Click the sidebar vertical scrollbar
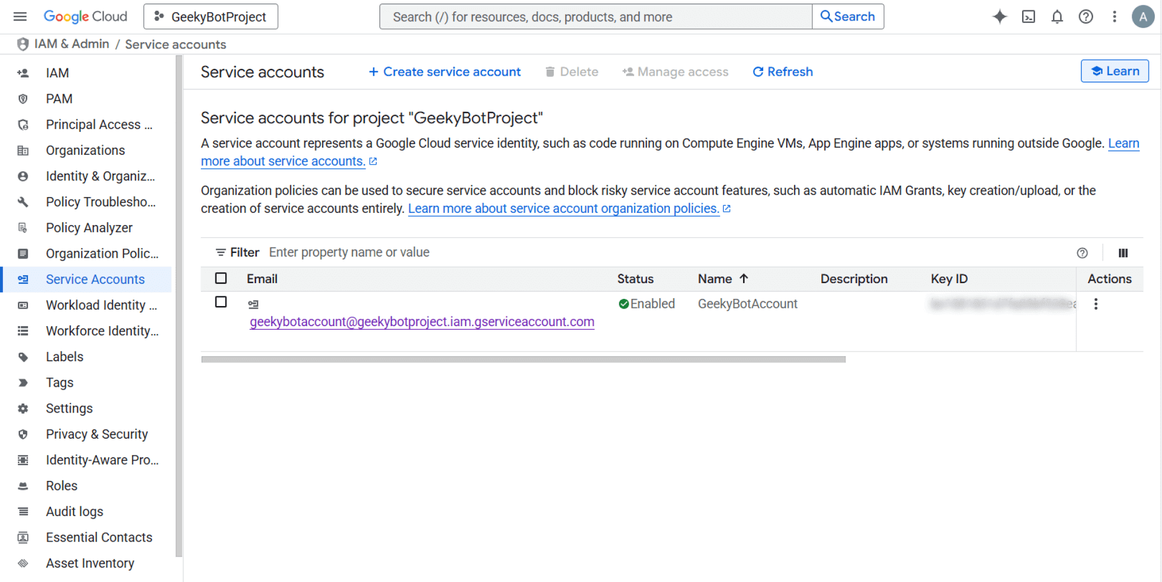The image size is (1162, 582). click(x=179, y=306)
